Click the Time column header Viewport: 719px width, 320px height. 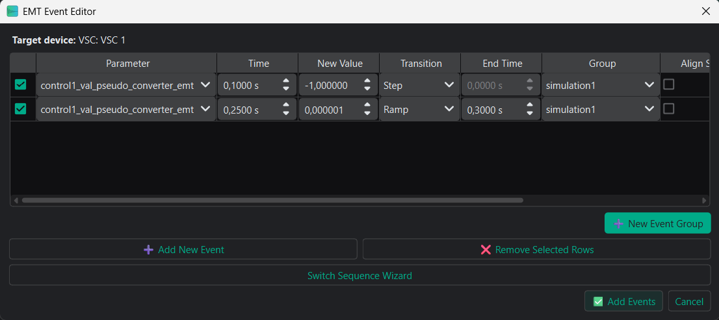[x=257, y=63]
